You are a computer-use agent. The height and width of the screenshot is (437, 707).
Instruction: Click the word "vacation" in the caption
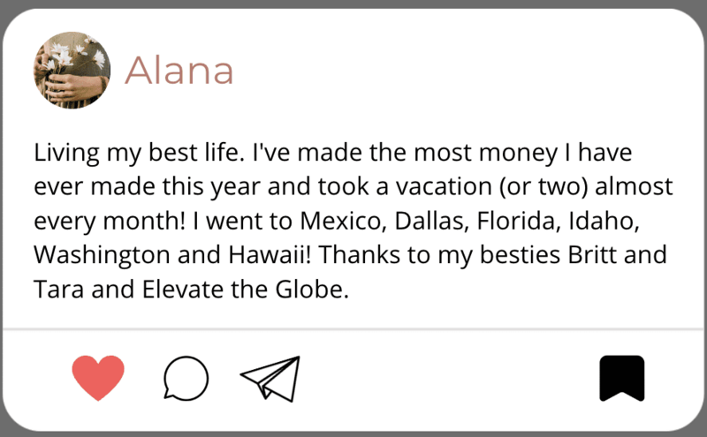444,186
